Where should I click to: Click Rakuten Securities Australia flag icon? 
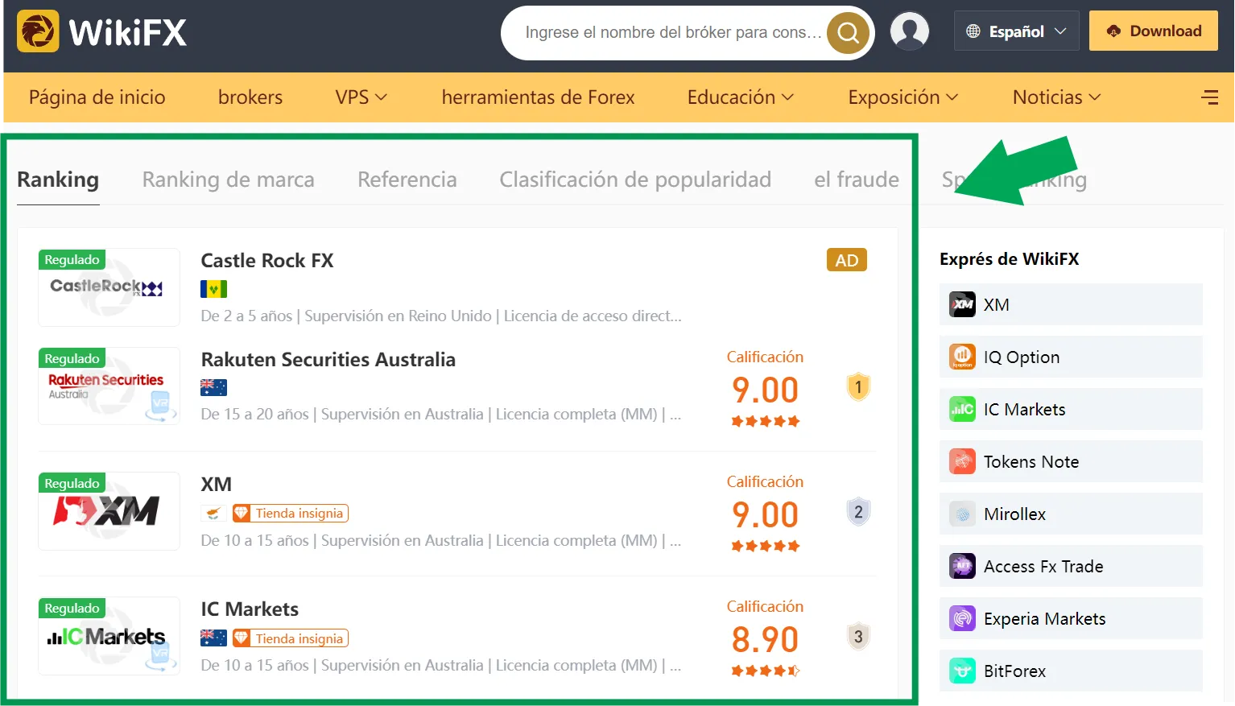(213, 387)
